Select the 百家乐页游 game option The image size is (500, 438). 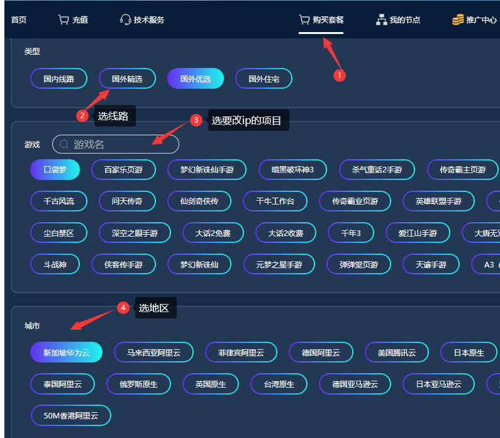coord(123,169)
